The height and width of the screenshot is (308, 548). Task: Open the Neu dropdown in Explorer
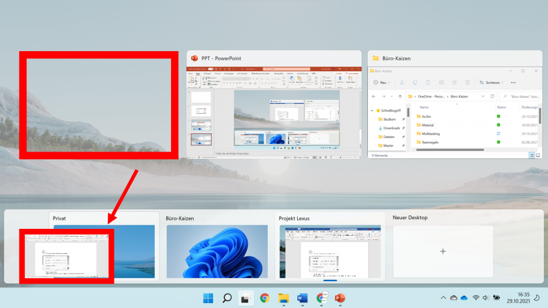coord(382,83)
